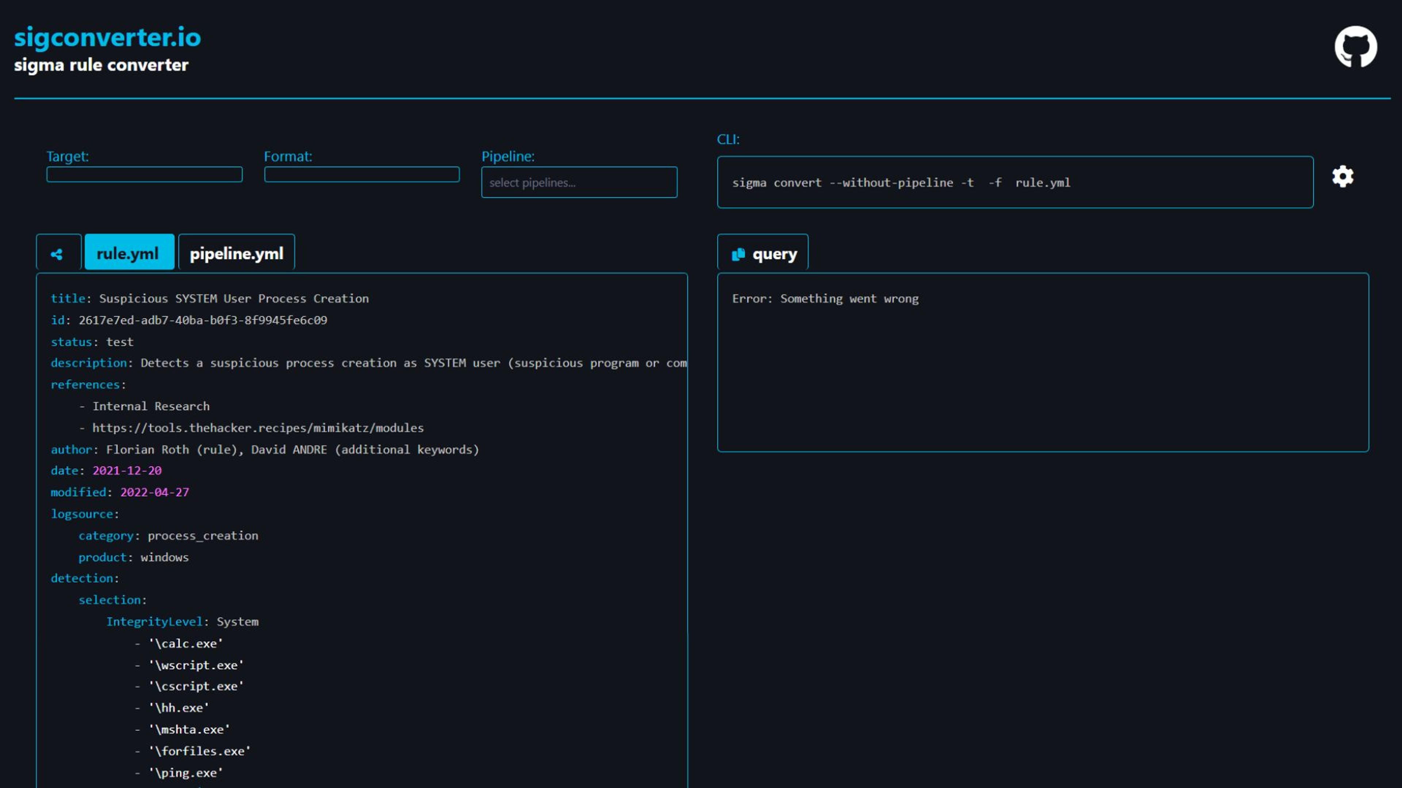Click the '\calc.exe' list entry

(x=179, y=644)
